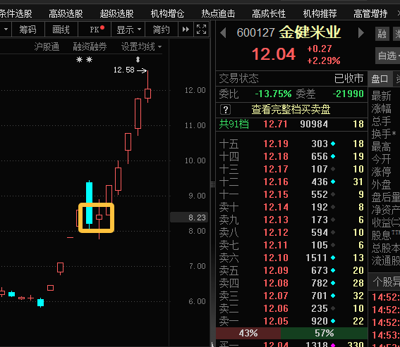
Task: Click the 卖一 price 12.05
Action: pos(276,321)
